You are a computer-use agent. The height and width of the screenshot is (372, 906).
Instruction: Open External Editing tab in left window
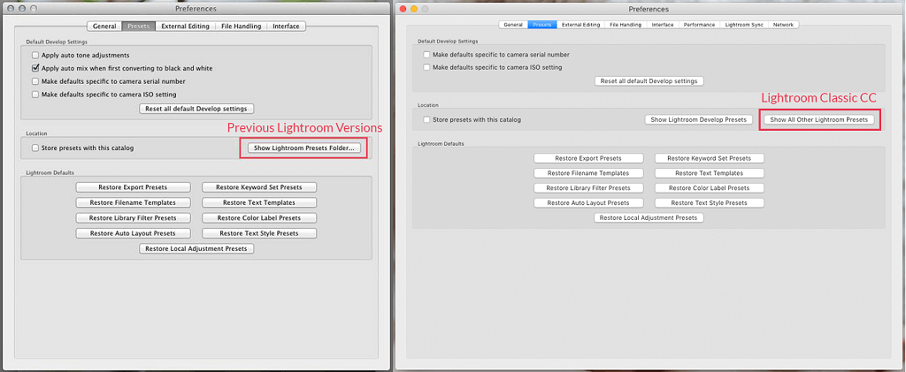pos(186,26)
